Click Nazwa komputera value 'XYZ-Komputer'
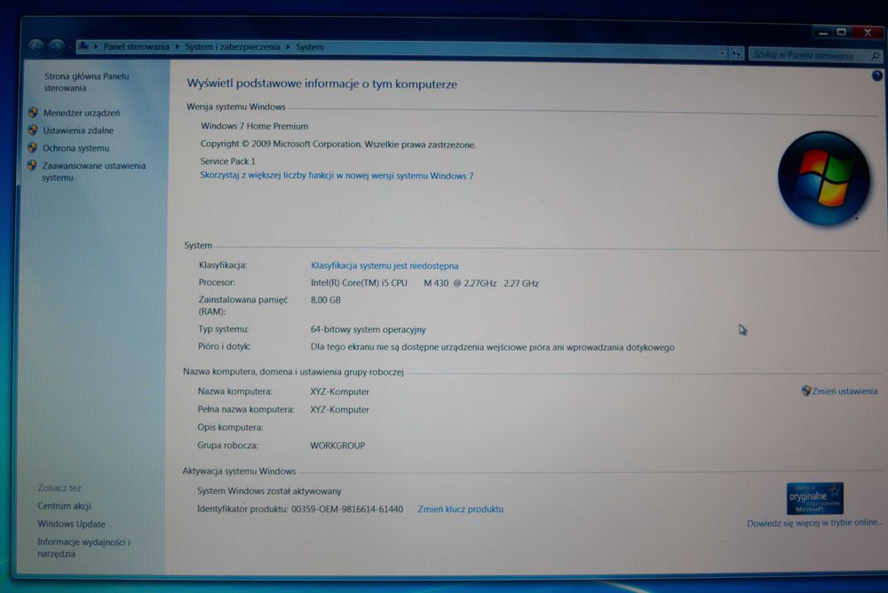888x593 pixels. (x=339, y=391)
